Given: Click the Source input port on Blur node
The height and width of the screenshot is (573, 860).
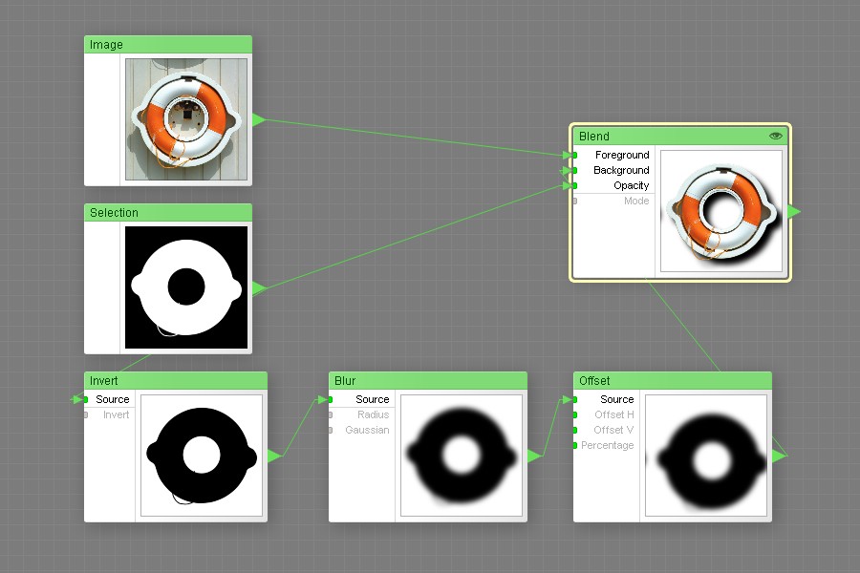Looking at the screenshot, I should [x=331, y=400].
